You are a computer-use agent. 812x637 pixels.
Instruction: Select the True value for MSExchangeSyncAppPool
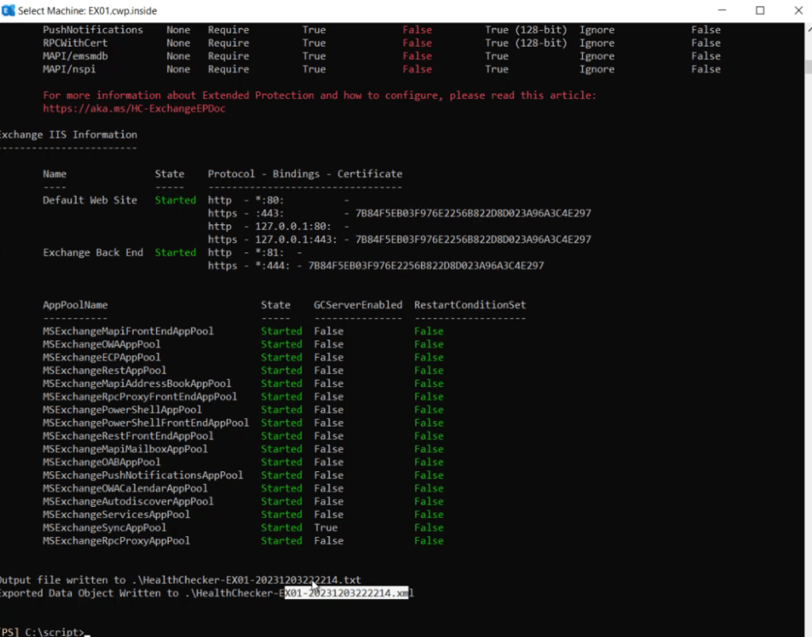point(325,528)
